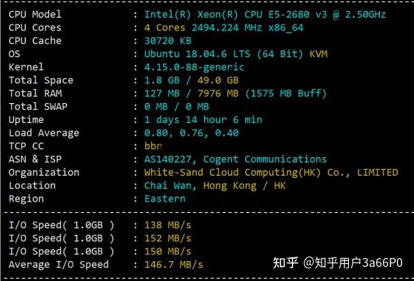The width and height of the screenshot is (414, 281).
Task: Click the Total RAM value 7976 MB
Action: pyautogui.click(x=218, y=93)
